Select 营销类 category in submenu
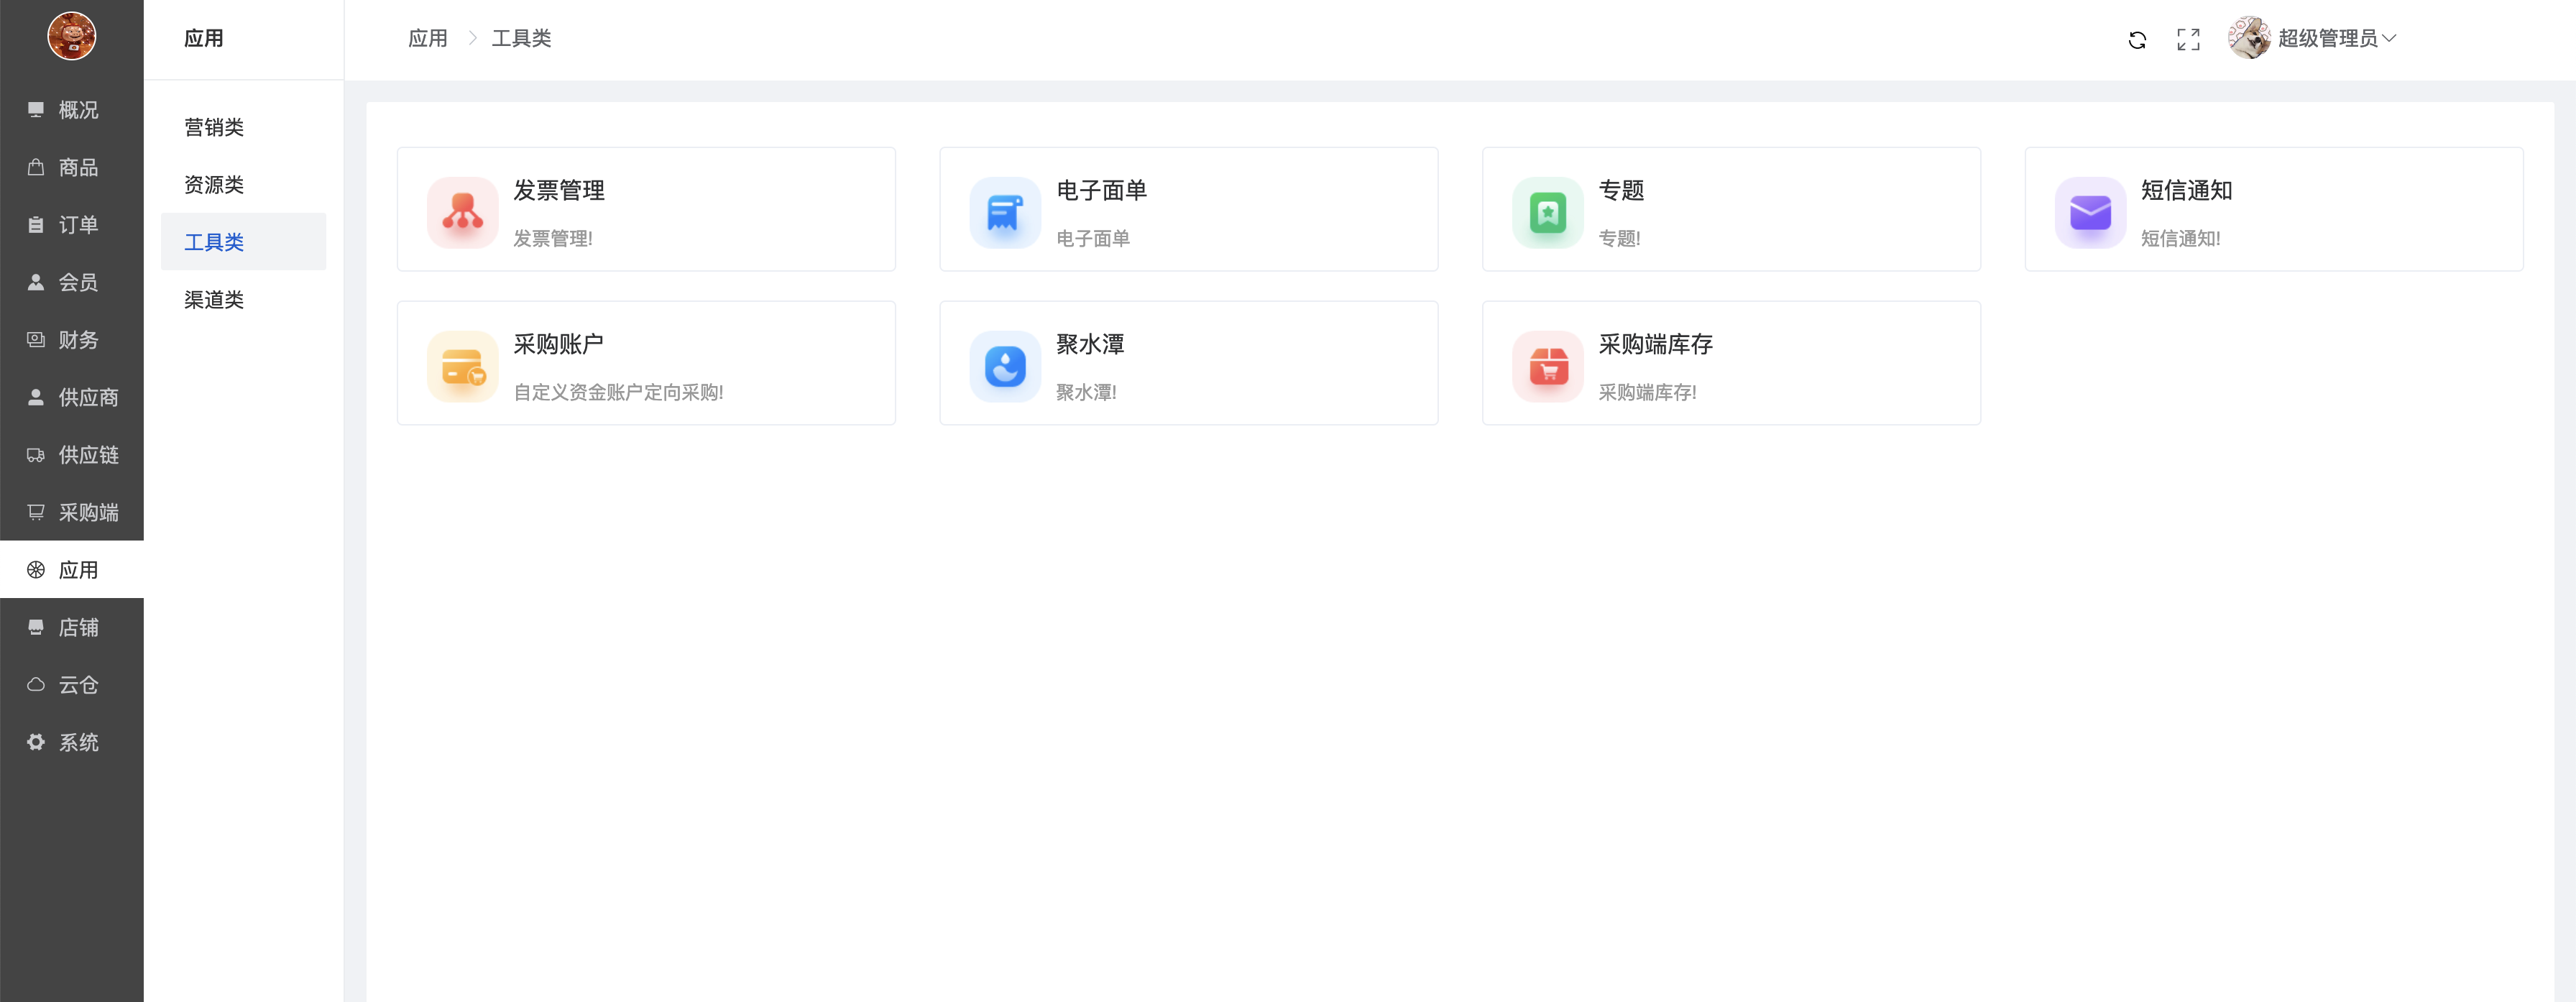The height and width of the screenshot is (1002, 2576). (x=214, y=127)
